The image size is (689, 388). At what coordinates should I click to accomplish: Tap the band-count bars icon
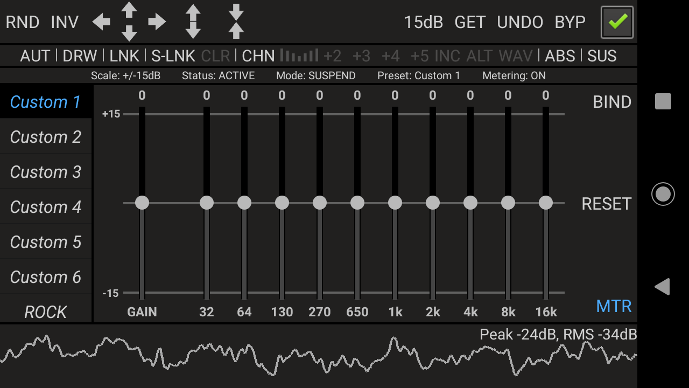pos(299,55)
